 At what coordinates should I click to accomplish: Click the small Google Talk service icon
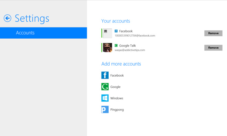pyautogui.click(x=116, y=46)
